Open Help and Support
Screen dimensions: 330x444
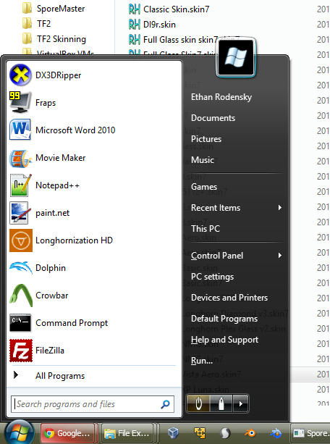tap(224, 340)
